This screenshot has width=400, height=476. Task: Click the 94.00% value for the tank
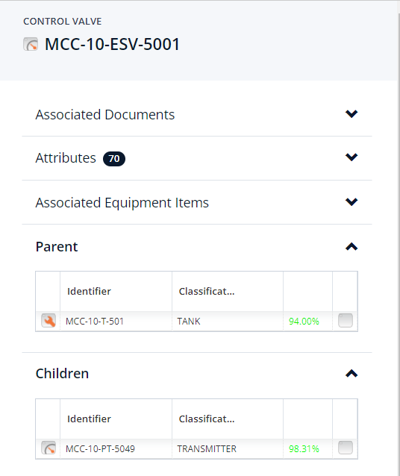pyautogui.click(x=304, y=321)
